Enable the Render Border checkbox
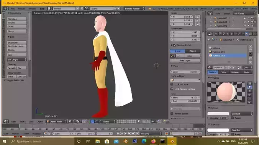The width and height of the screenshot is (259, 145). click(172, 114)
